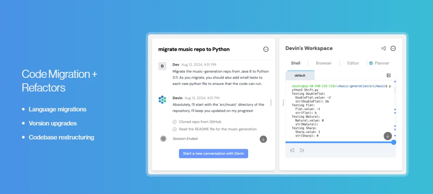Select the default terminal tab

click(300, 75)
